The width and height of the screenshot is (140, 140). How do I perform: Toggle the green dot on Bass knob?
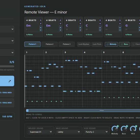pyautogui.click(x=127, y=126)
